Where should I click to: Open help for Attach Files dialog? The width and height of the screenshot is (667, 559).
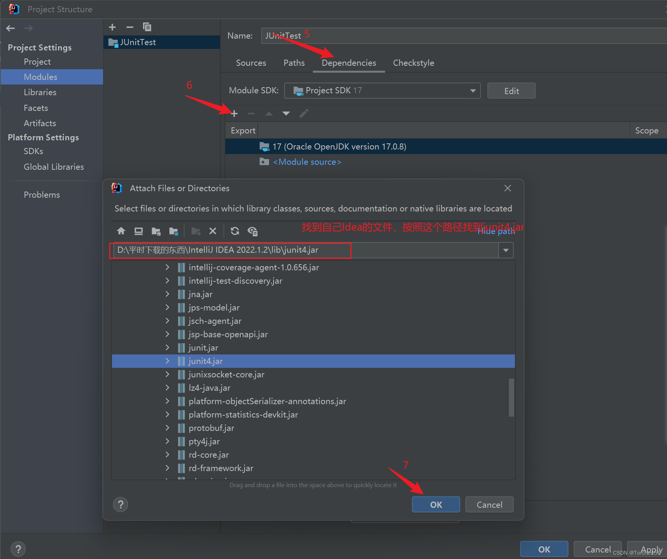121,505
